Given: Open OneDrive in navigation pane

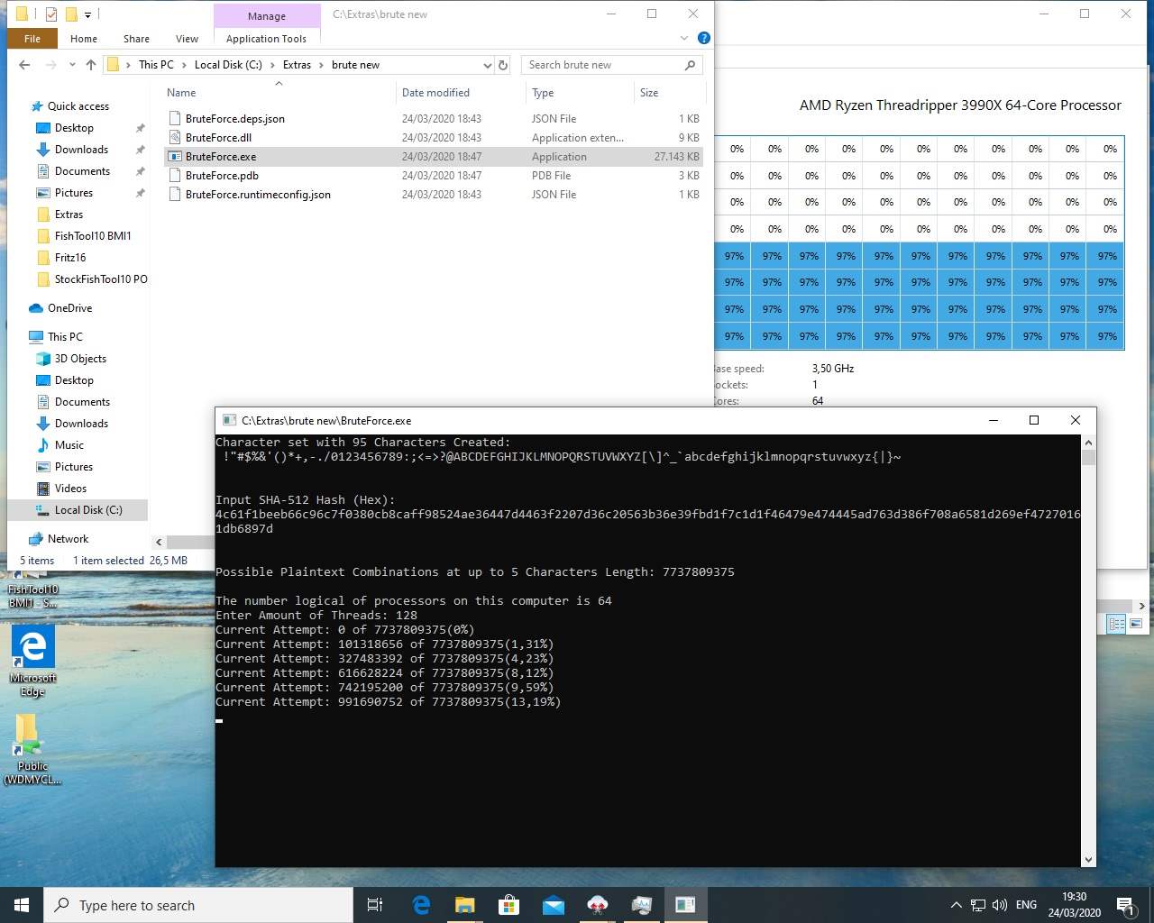Looking at the screenshot, I should coord(69,307).
